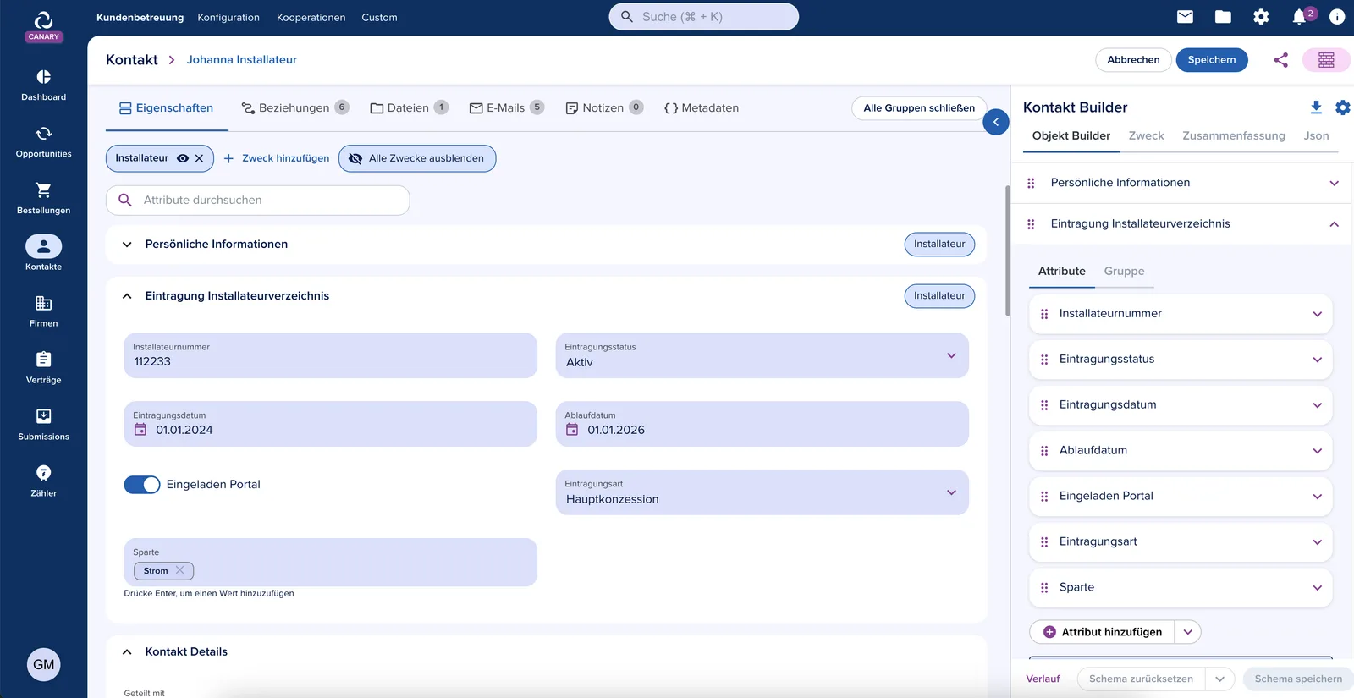Open notifications bell
1354x698 pixels.
pyautogui.click(x=1299, y=17)
